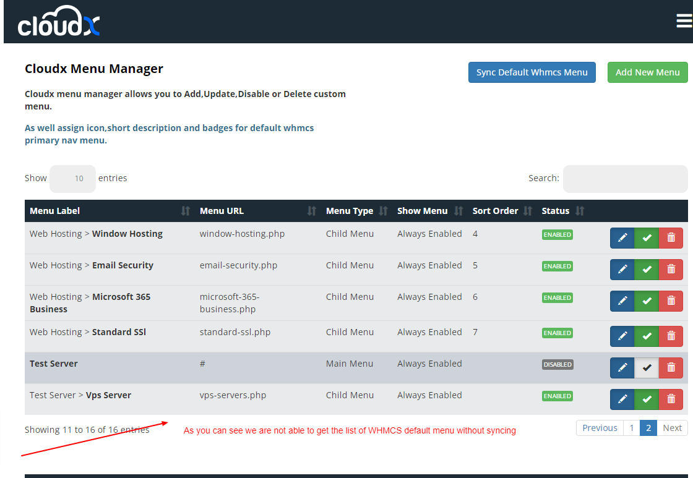693x478 pixels.
Task: Focus the Search input field
Action: tap(625, 179)
